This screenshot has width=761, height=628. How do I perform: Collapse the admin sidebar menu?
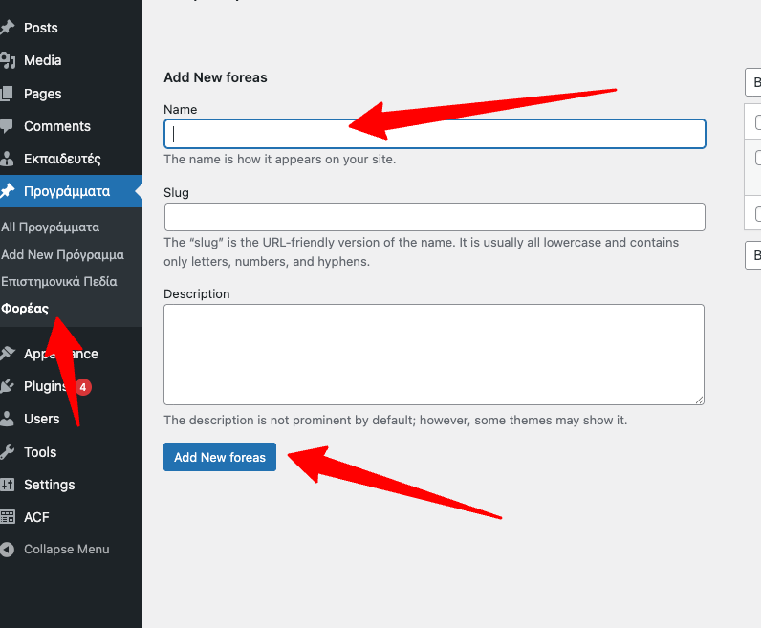[x=55, y=550]
